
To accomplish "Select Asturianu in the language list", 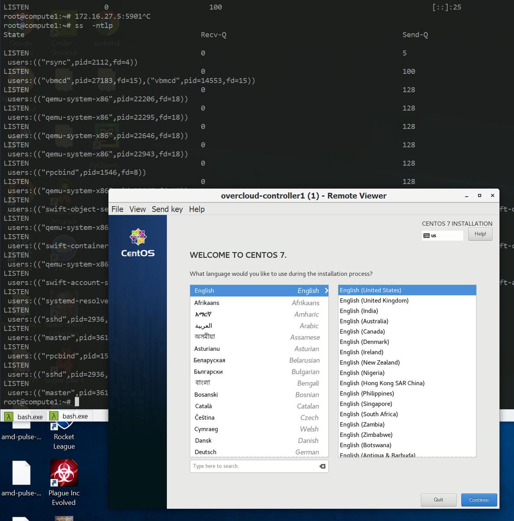I will tap(259, 349).
